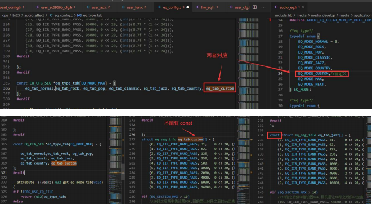Click '#if (EQ_SECTION_MAX > 10)' on line 246
Image resolution: width=372 pixels, height=204 pixels.
point(294,192)
